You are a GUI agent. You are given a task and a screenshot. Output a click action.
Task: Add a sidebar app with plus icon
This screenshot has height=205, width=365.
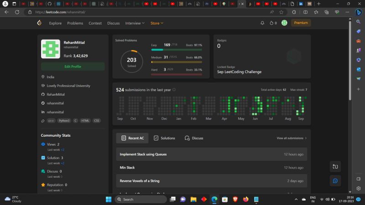359,89
